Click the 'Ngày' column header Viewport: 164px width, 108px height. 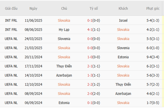pyautogui.click(x=33, y=8)
